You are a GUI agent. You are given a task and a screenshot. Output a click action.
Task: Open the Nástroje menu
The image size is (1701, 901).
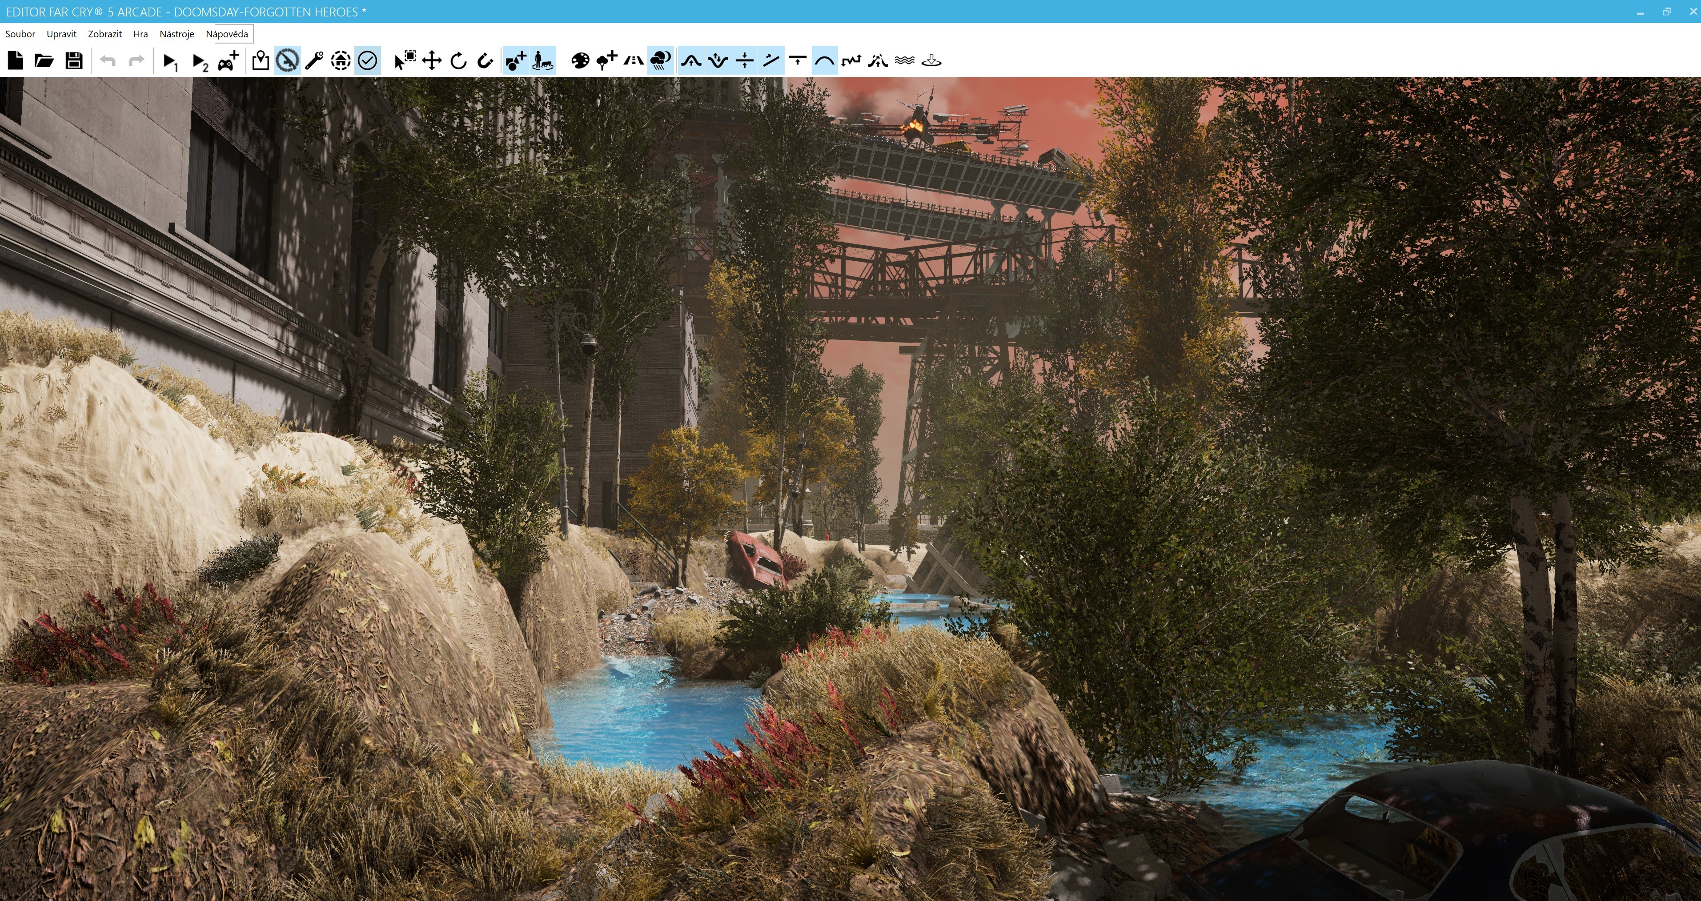tap(177, 34)
